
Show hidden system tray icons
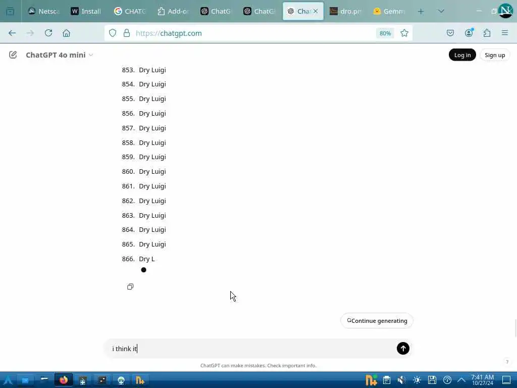point(461,380)
